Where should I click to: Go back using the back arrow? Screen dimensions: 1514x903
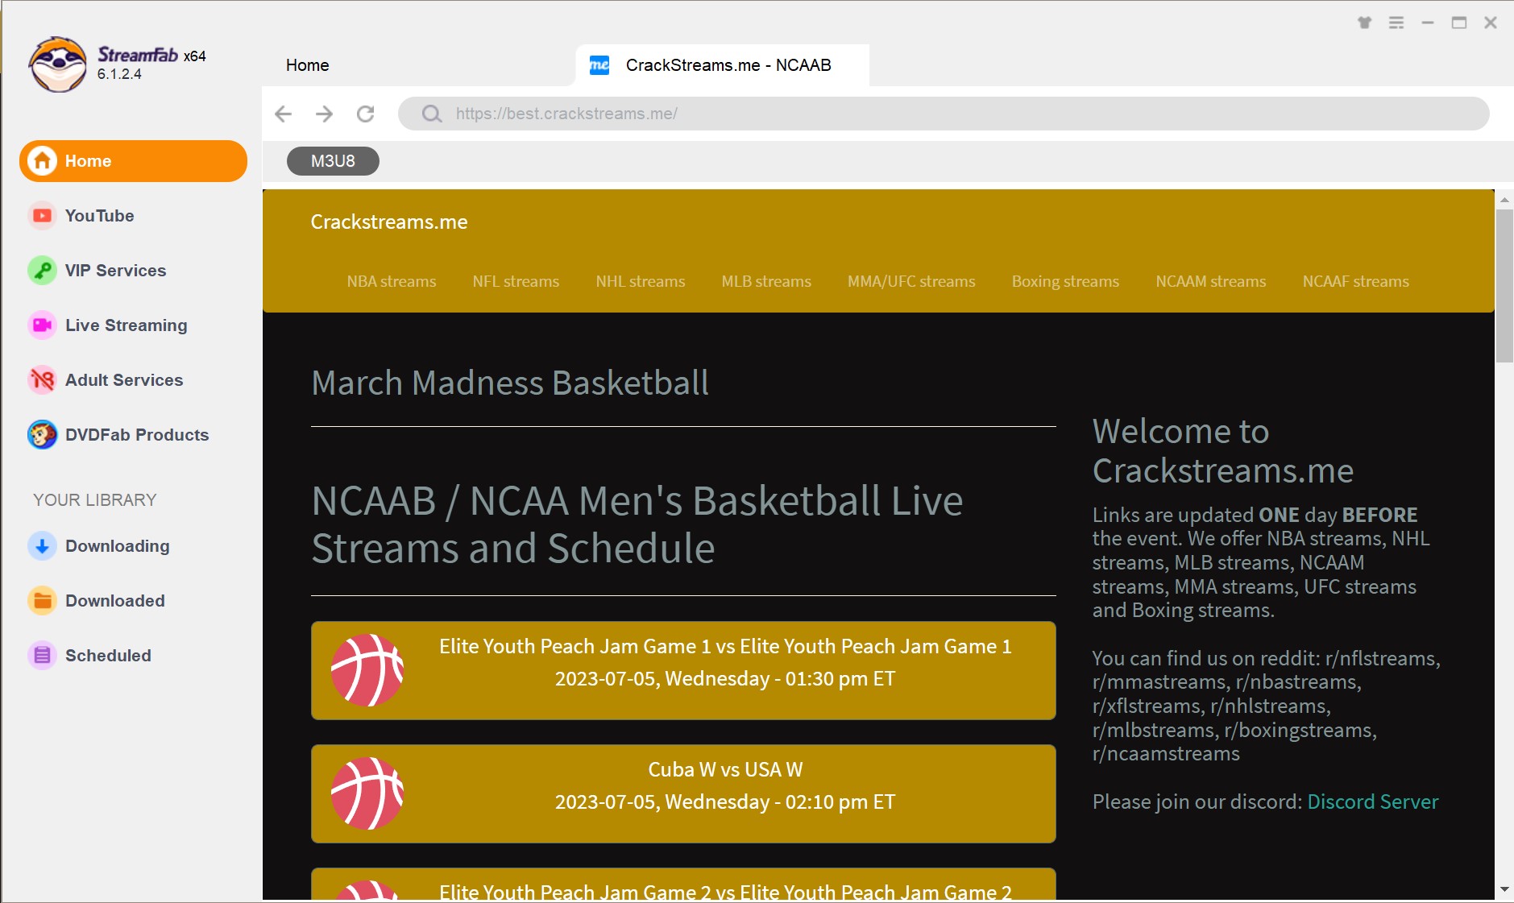point(283,114)
